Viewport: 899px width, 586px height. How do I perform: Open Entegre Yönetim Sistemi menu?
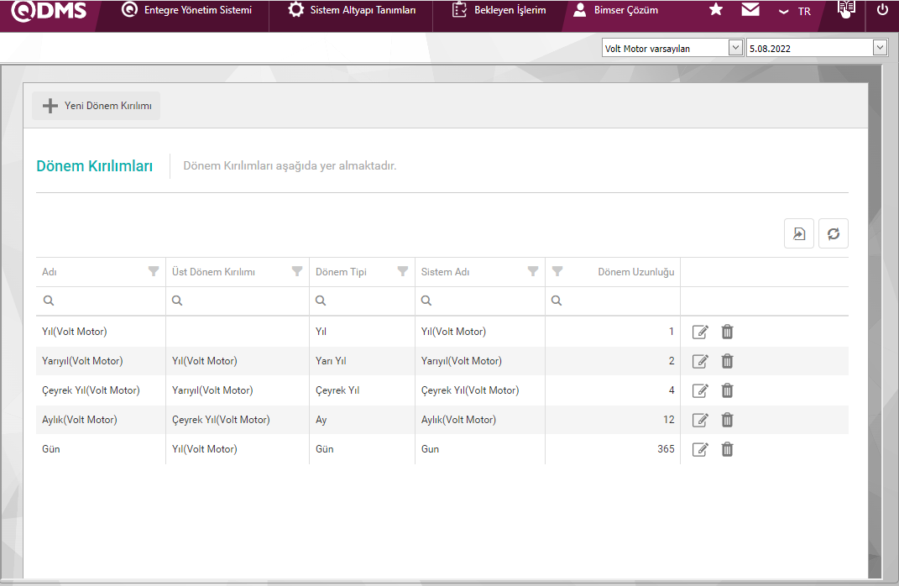pos(187,10)
